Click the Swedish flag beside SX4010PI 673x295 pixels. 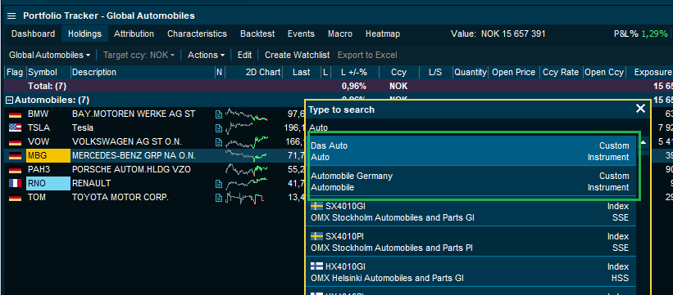pos(316,236)
